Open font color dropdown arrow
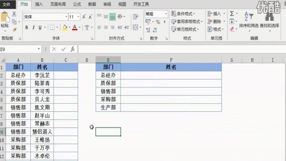The image size is (286, 161). coord(80,28)
